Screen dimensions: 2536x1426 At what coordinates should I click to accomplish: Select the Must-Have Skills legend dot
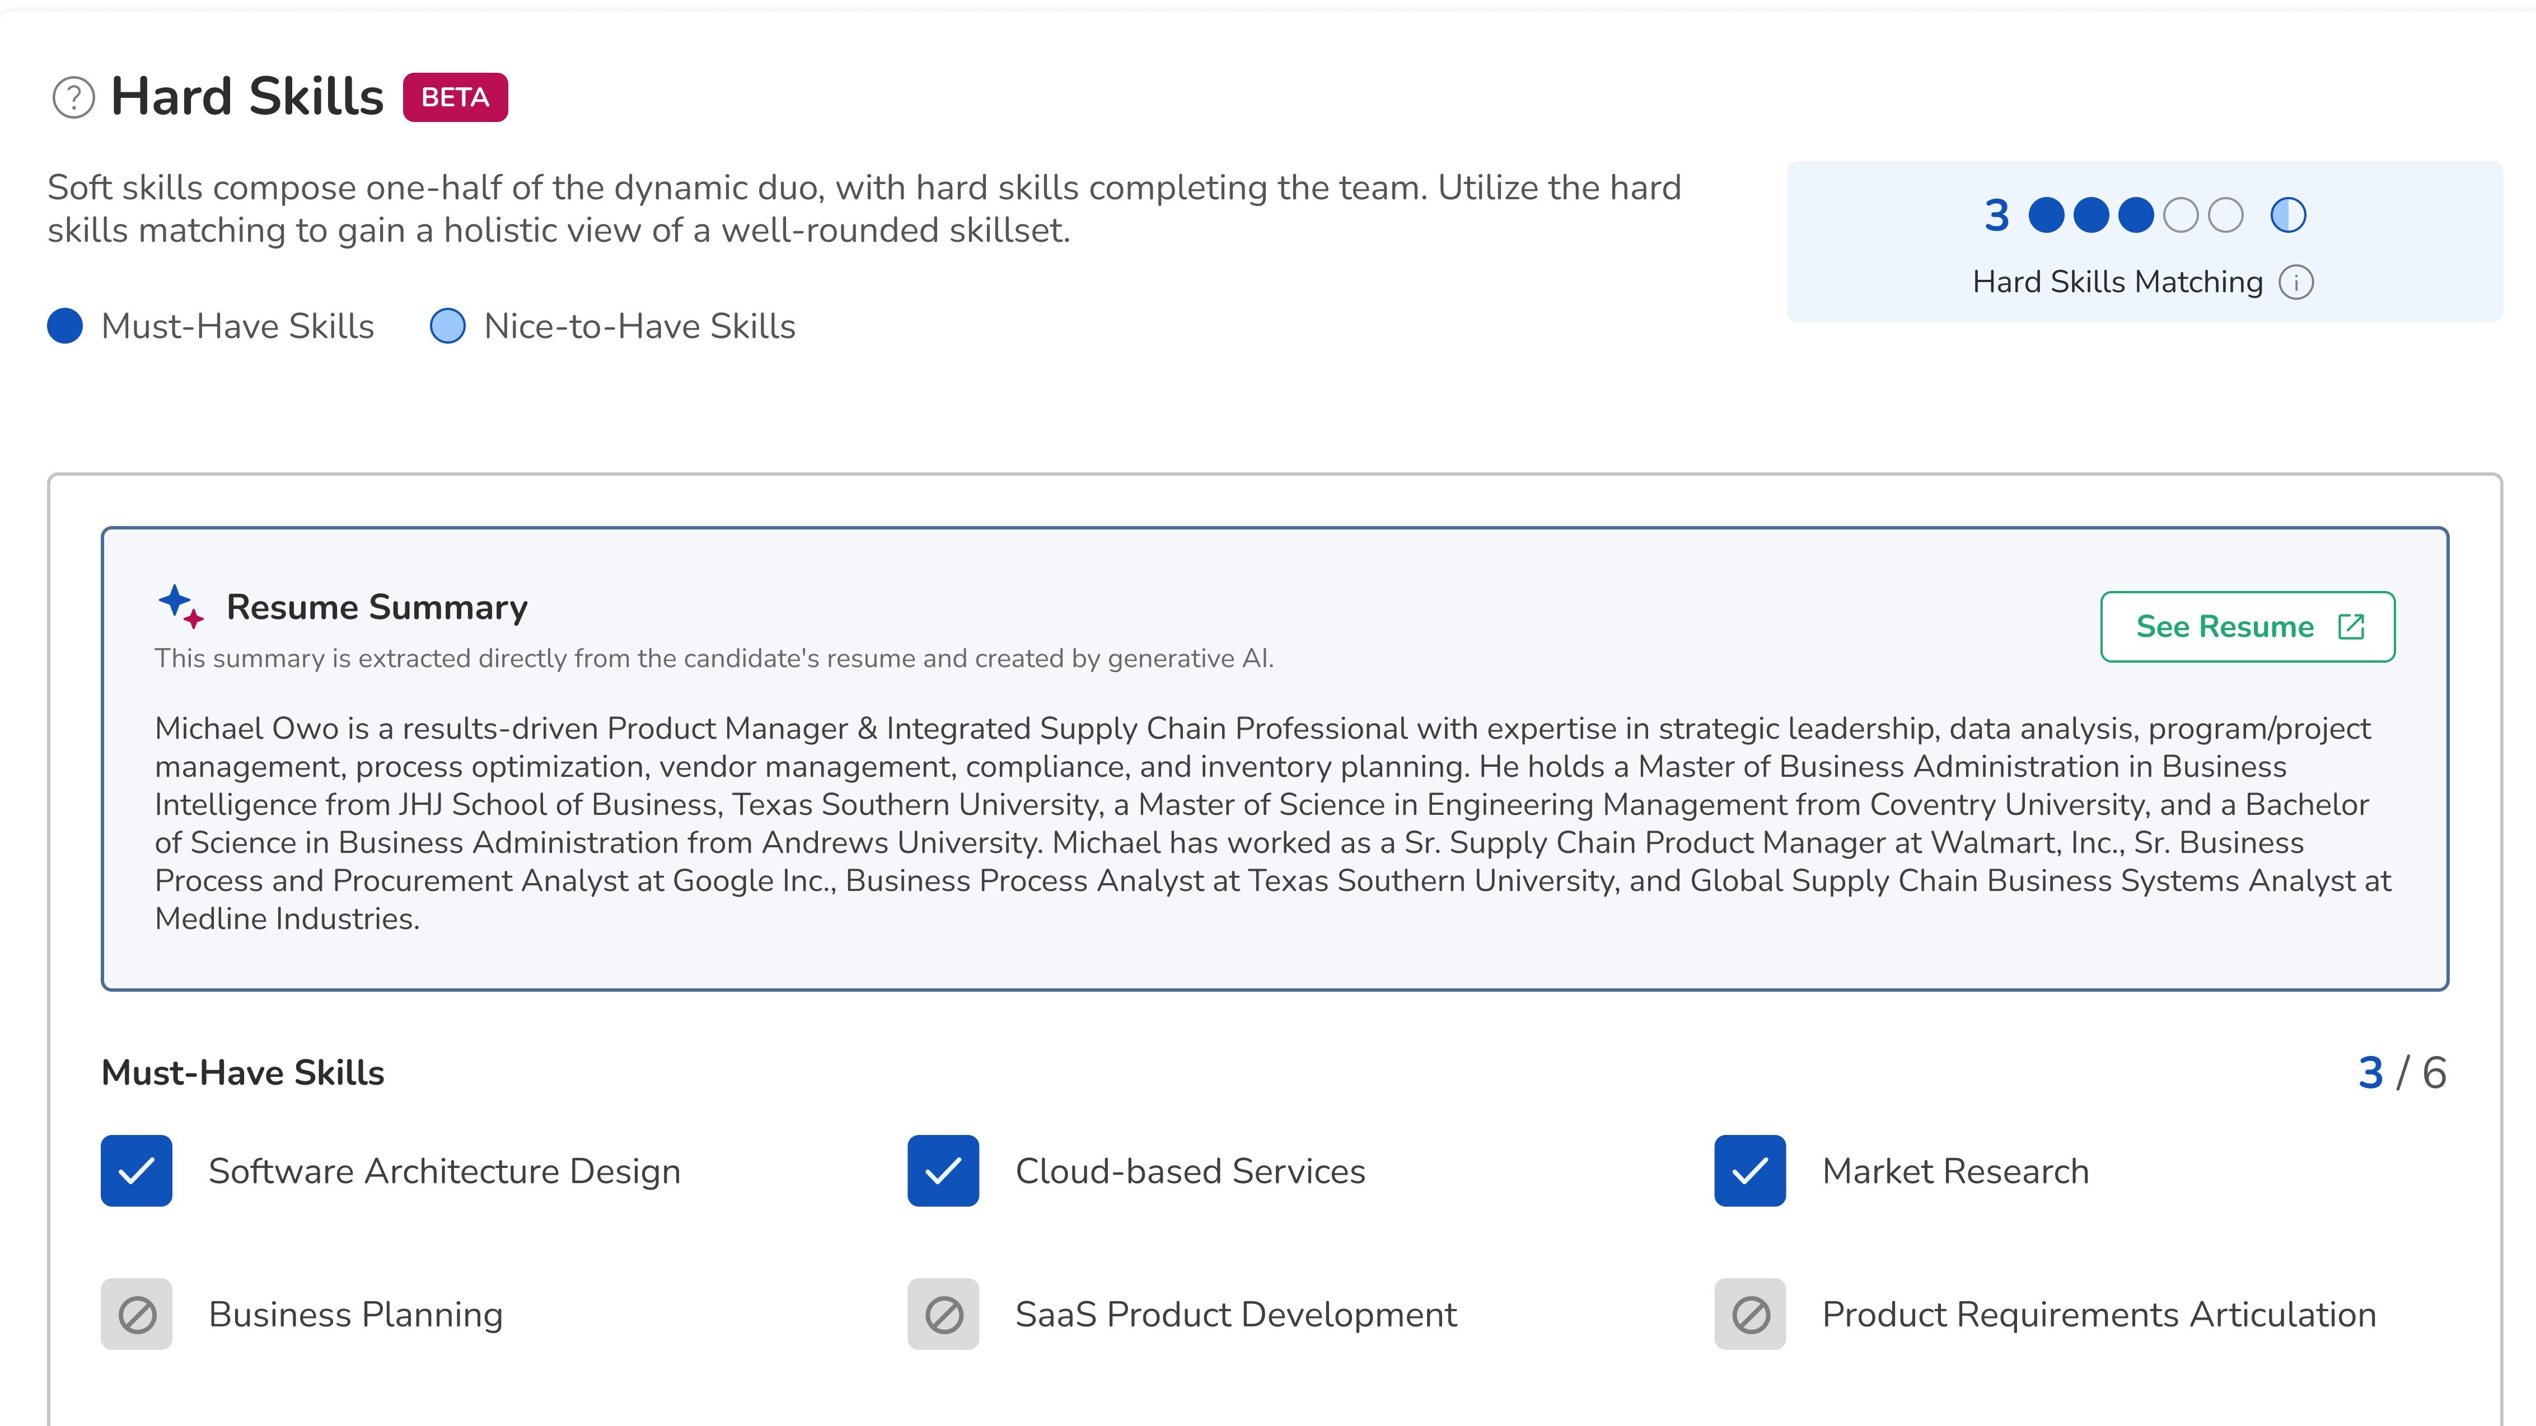(65, 325)
